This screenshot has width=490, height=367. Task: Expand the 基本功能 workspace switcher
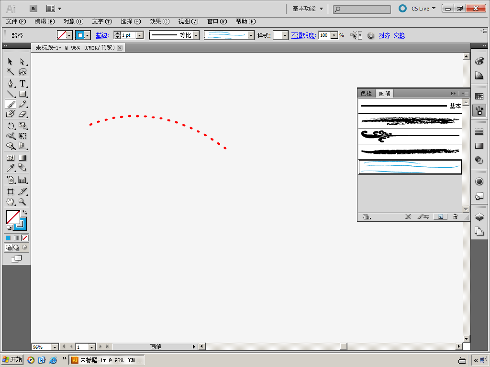[x=308, y=9]
